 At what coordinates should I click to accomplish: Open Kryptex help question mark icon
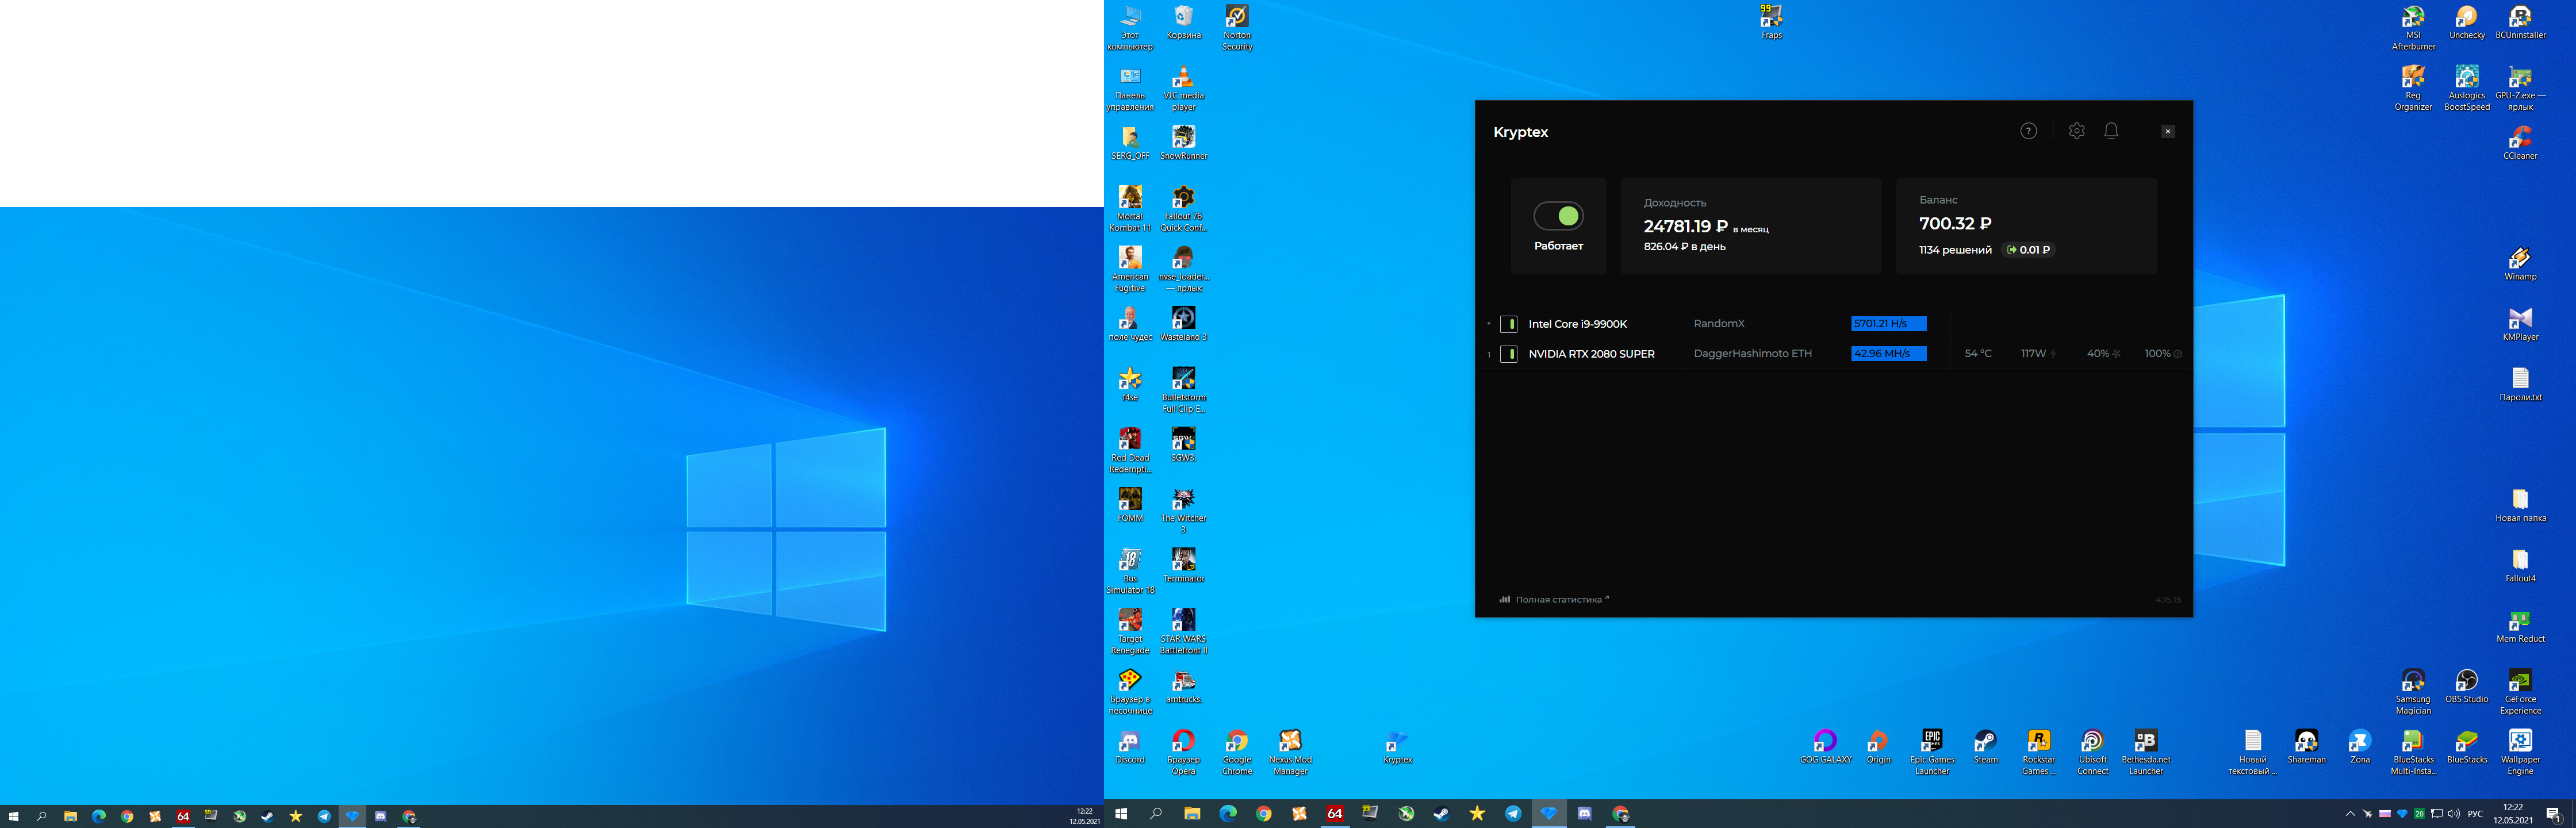2028,131
